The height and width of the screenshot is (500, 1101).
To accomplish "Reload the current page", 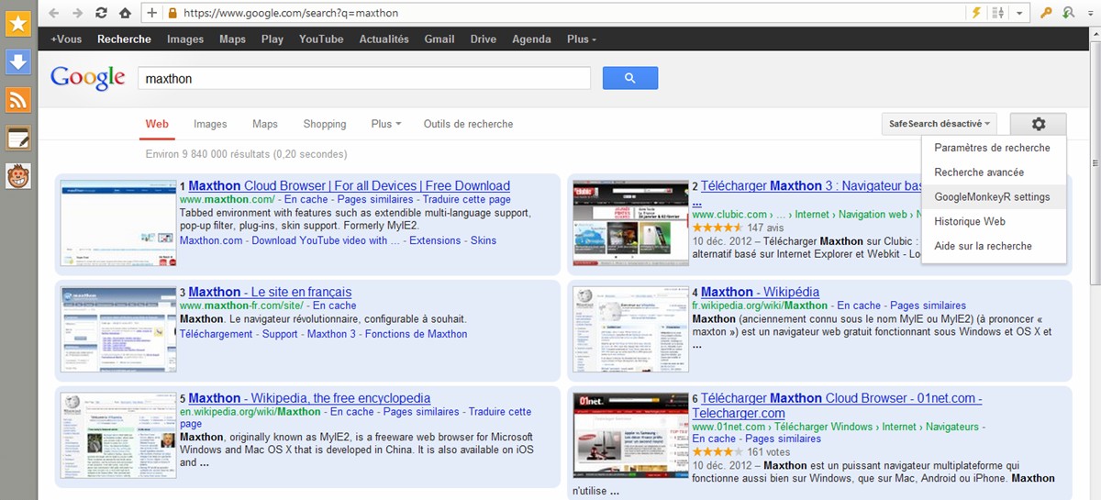I will [x=101, y=13].
